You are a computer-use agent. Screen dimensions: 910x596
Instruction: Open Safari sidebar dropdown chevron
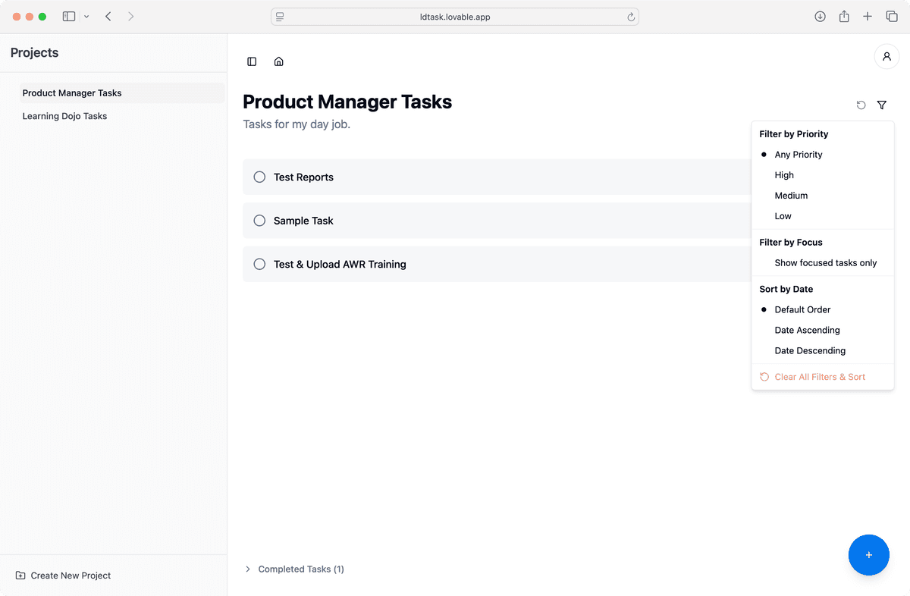[86, 17]
